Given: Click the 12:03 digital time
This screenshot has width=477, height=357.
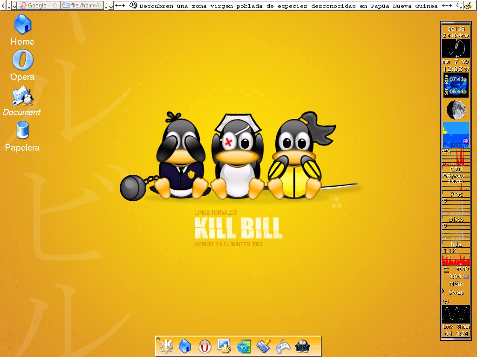Looking at the screenshot, I should coord(453,69).
